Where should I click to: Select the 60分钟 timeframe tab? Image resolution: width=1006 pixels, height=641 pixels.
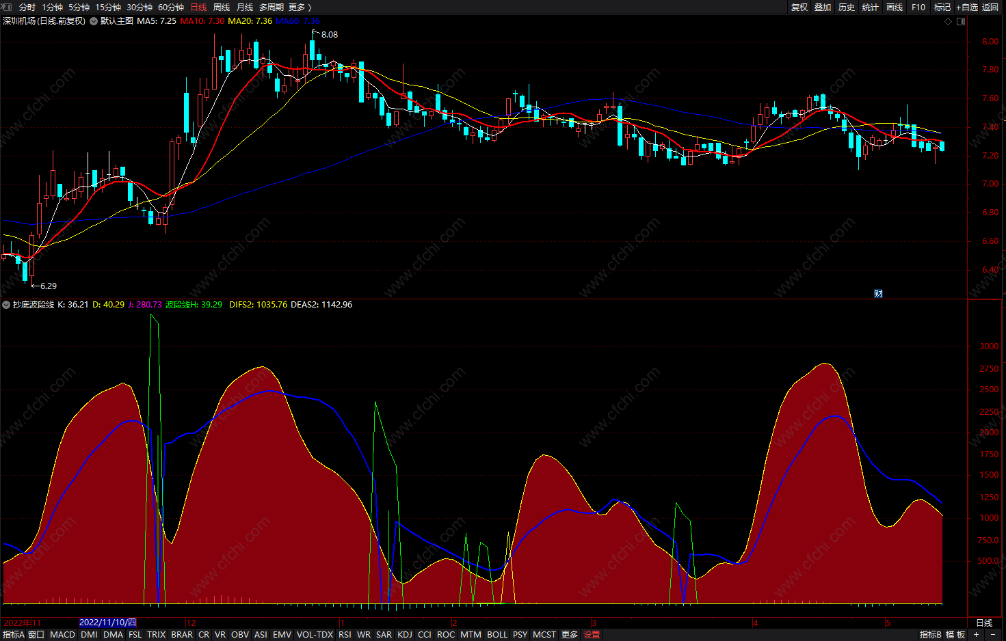[171, 7]
